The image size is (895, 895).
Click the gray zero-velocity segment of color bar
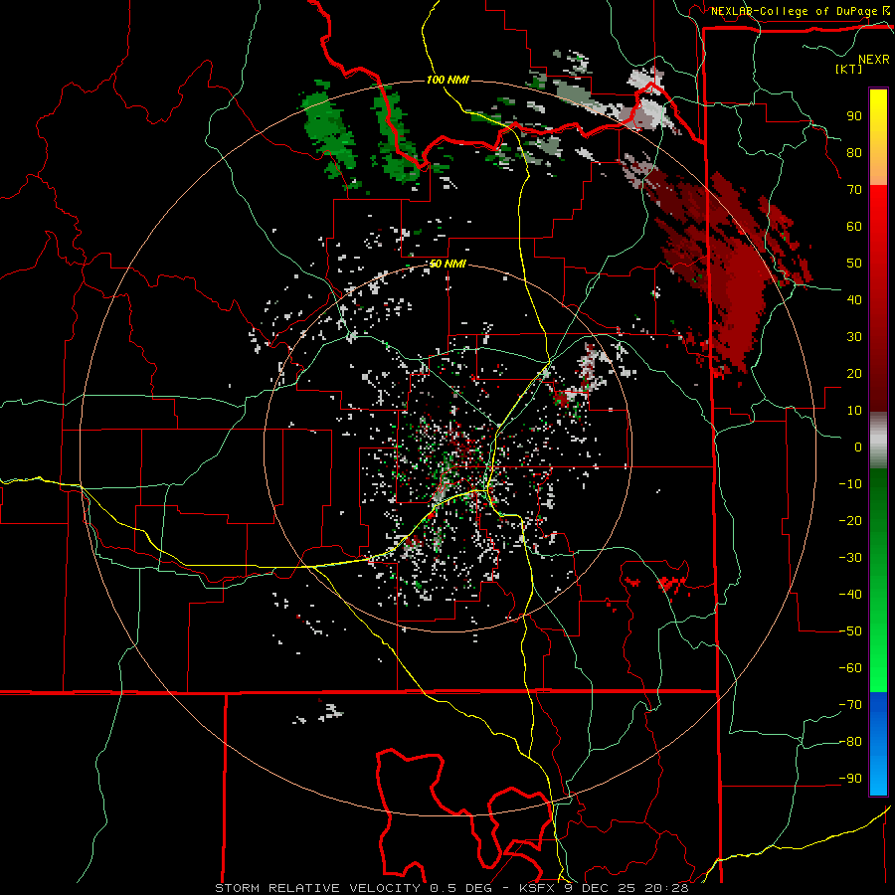pyautogui.click(x=878, y=441)
